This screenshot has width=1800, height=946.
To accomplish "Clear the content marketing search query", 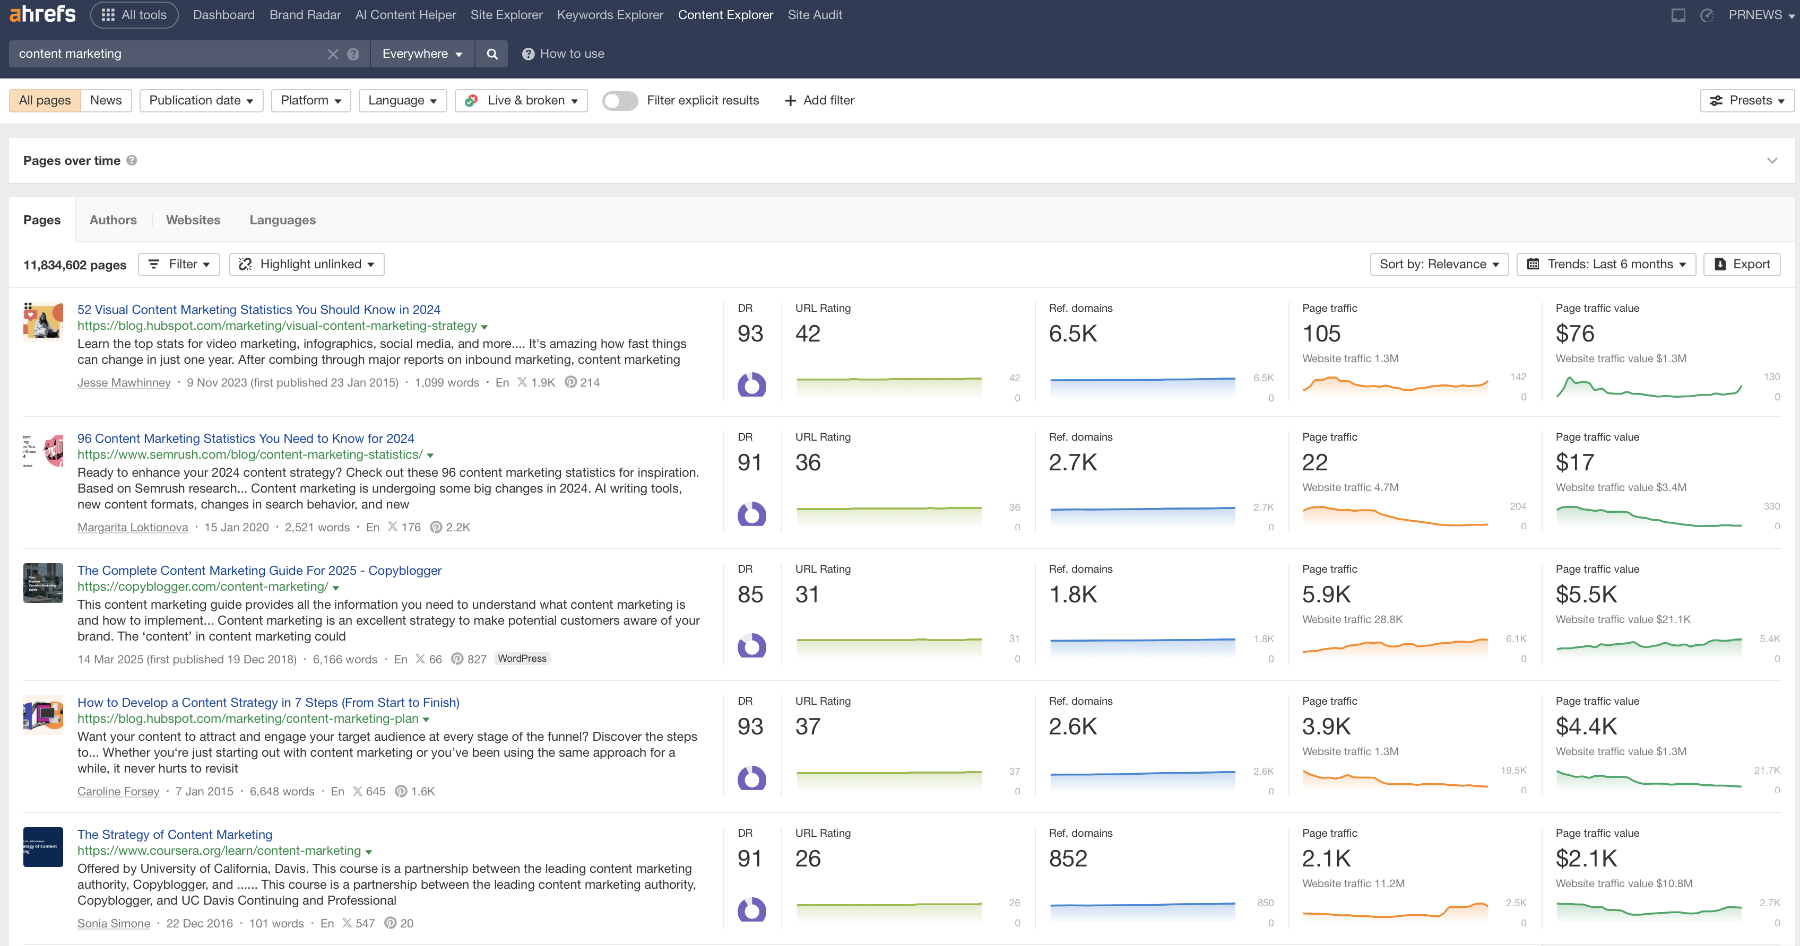I will (333, 54).
